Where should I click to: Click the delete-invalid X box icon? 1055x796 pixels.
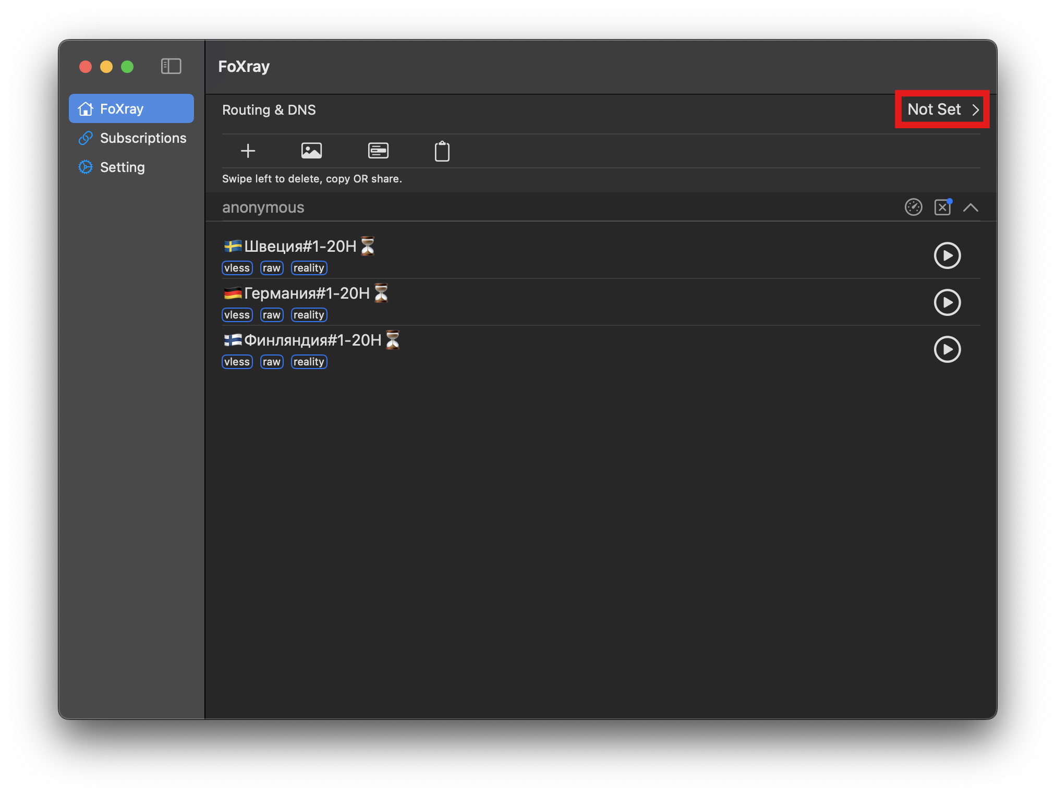point(942,207)
